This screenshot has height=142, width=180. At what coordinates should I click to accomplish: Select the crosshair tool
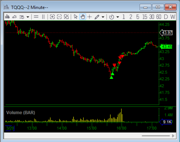click(x=90, y=17)
